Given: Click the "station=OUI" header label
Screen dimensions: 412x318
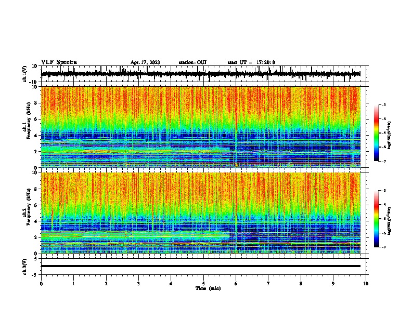Looking at the screenshot, I should (x=192, y=62).
